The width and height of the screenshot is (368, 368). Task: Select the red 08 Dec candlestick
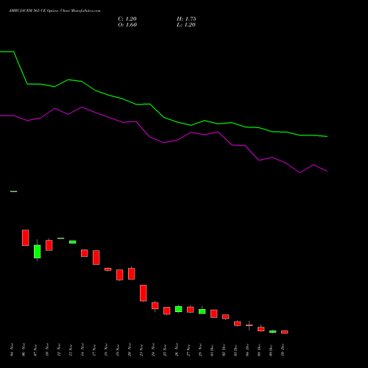(x=261, y=328)
